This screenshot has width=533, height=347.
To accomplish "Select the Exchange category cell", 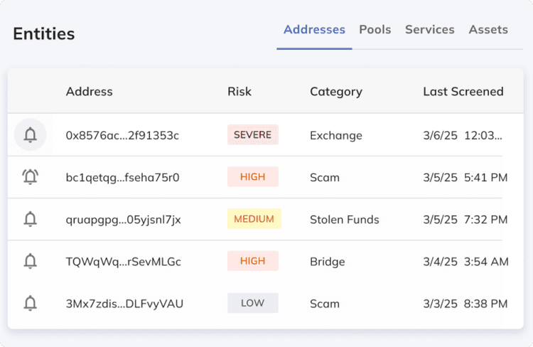I will pyautogui.click(x=336, y=135).
